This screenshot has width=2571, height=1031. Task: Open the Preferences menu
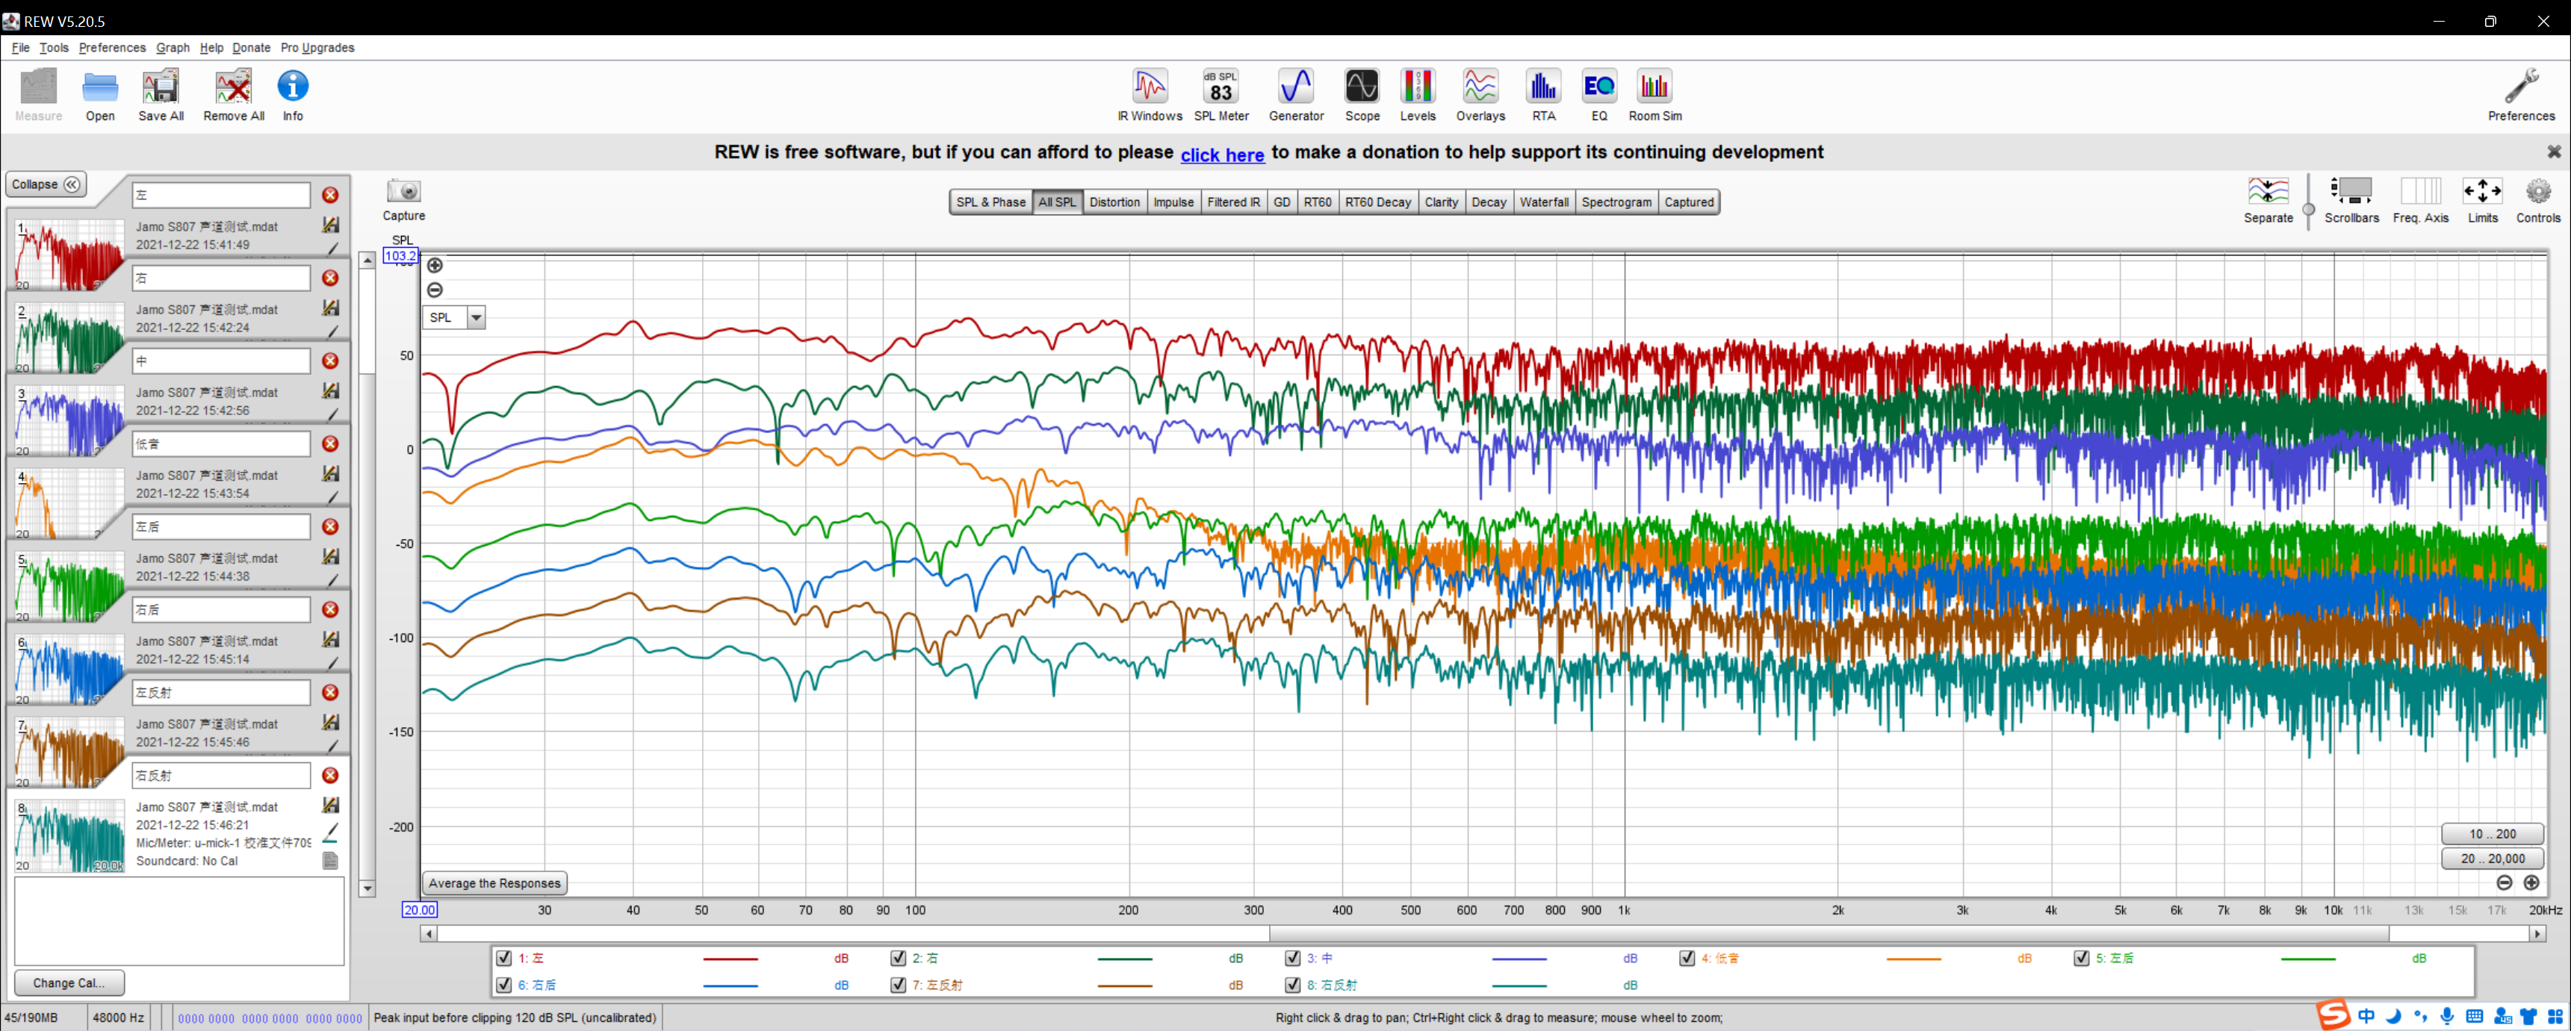coord(112,48)
